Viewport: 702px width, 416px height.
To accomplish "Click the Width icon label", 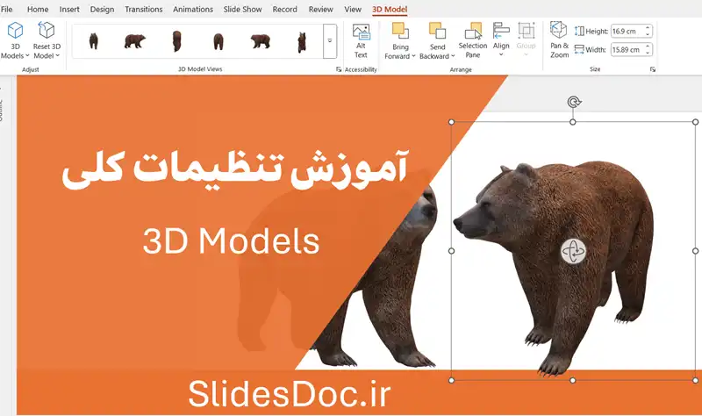I will point(590,50).
